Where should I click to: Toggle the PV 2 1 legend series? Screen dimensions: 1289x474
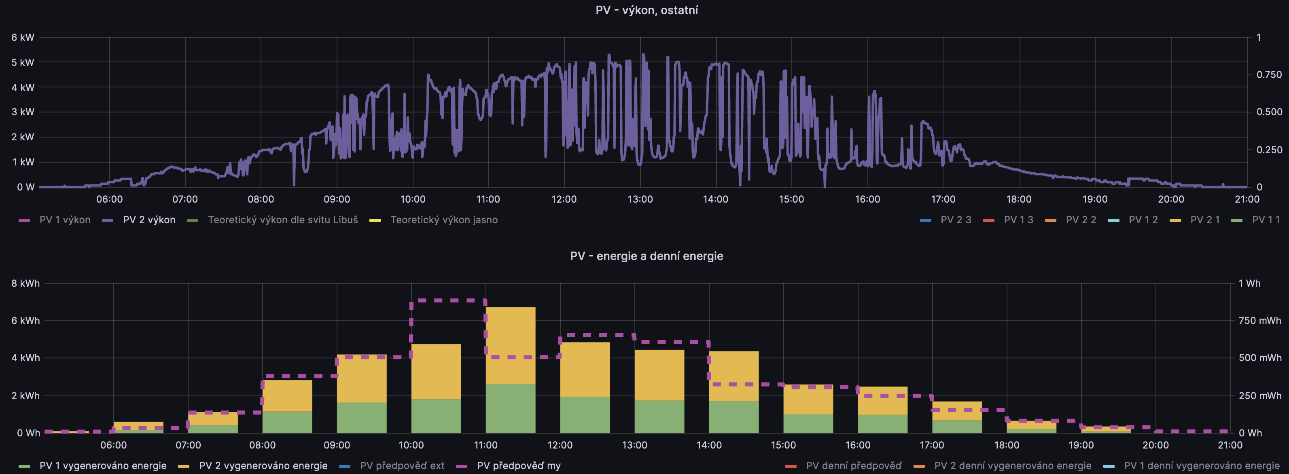pos(1204,220)
